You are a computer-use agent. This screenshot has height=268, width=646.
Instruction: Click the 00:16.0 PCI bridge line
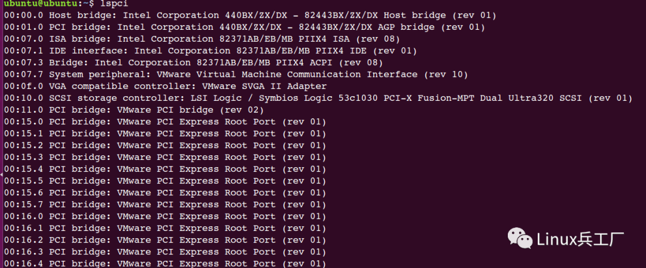tap(165, 217)
